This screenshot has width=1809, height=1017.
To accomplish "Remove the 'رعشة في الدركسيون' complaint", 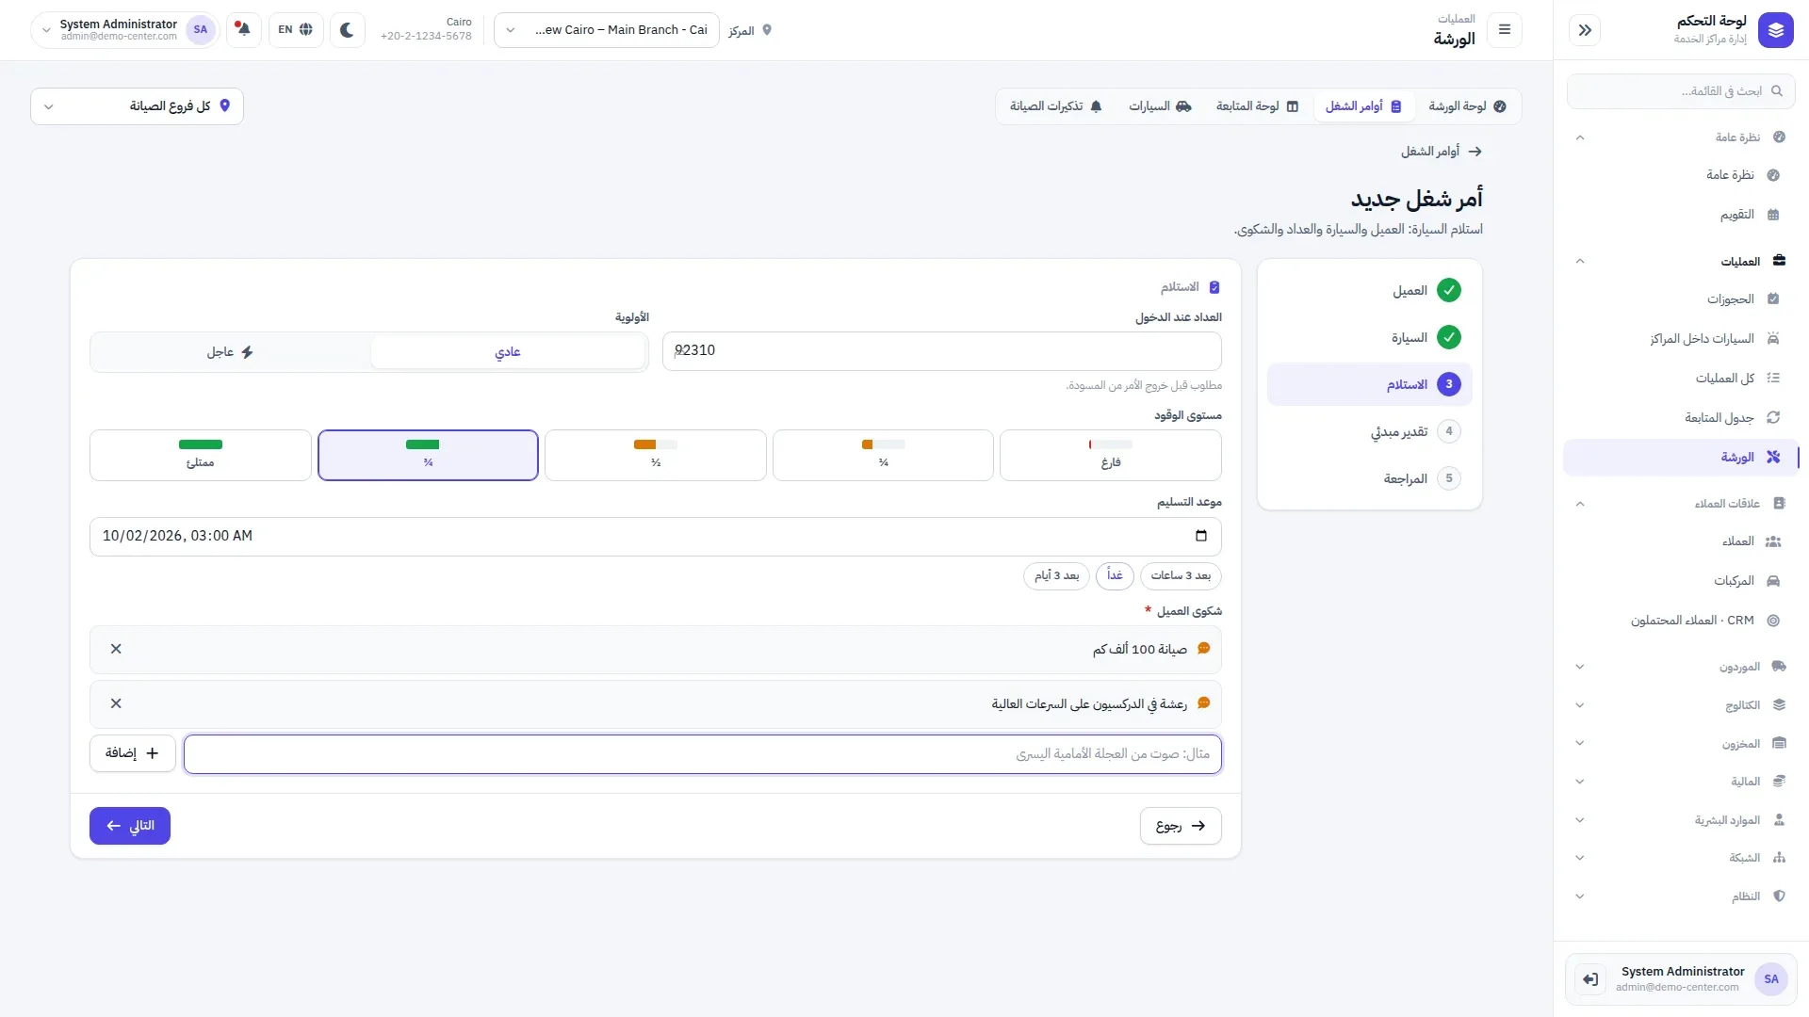I will point(116,703).
